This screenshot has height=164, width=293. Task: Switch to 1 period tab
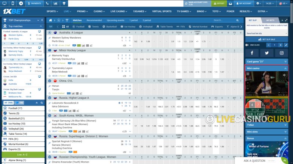(133, 20)
